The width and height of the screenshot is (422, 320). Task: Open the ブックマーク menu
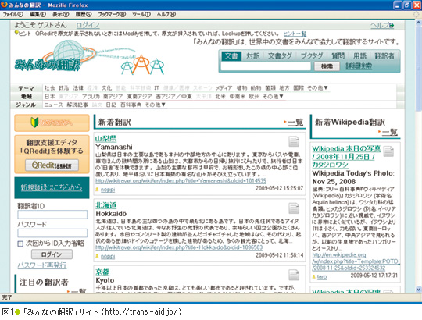tap(112, 15)
